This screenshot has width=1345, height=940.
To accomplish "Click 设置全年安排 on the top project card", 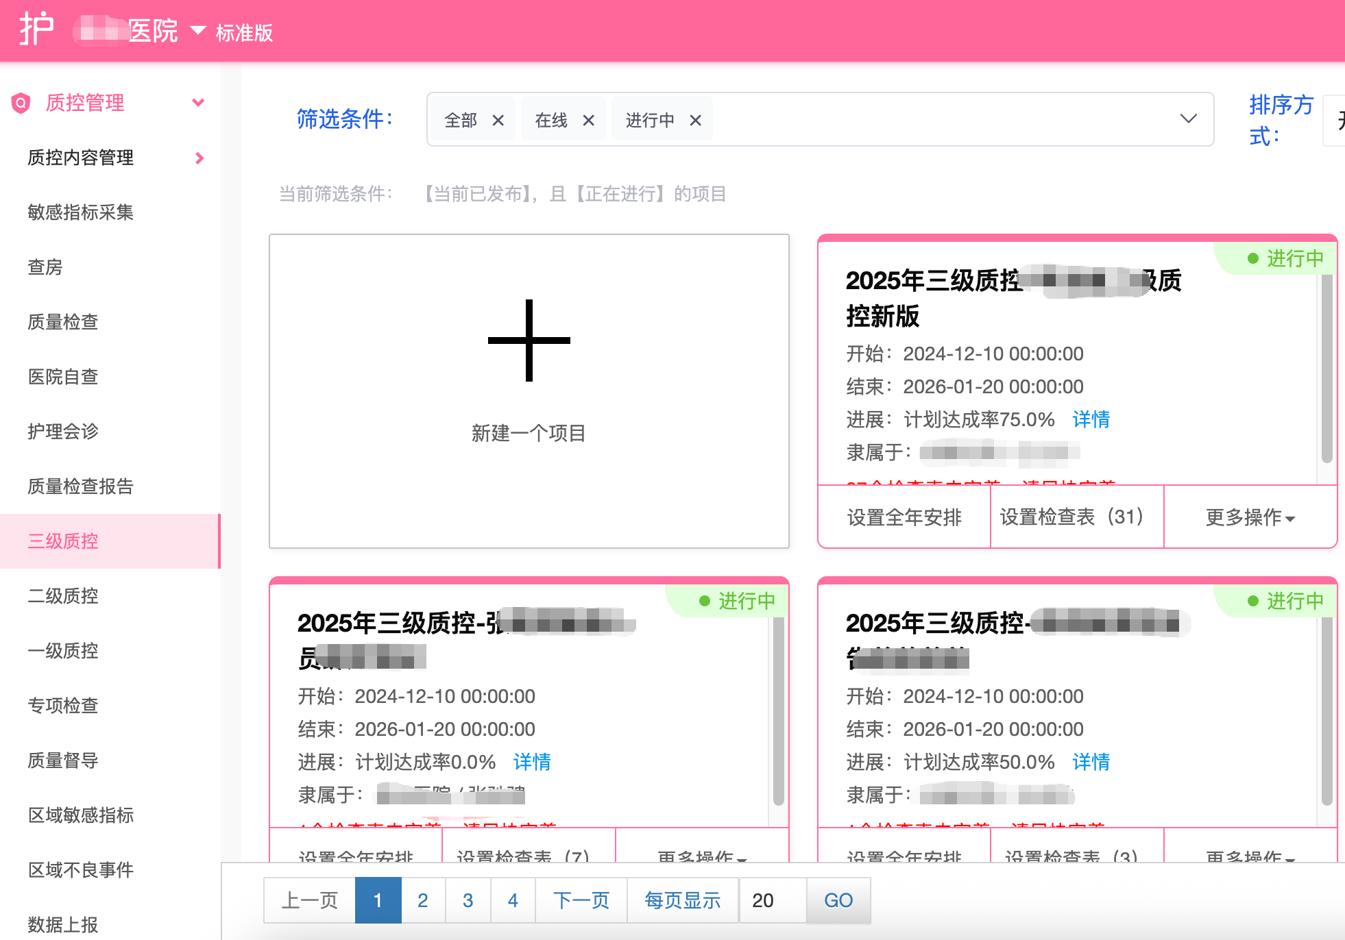I will coord(904,518).
